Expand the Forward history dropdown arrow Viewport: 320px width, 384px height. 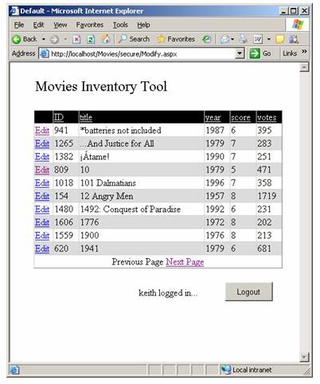[65, 40]
